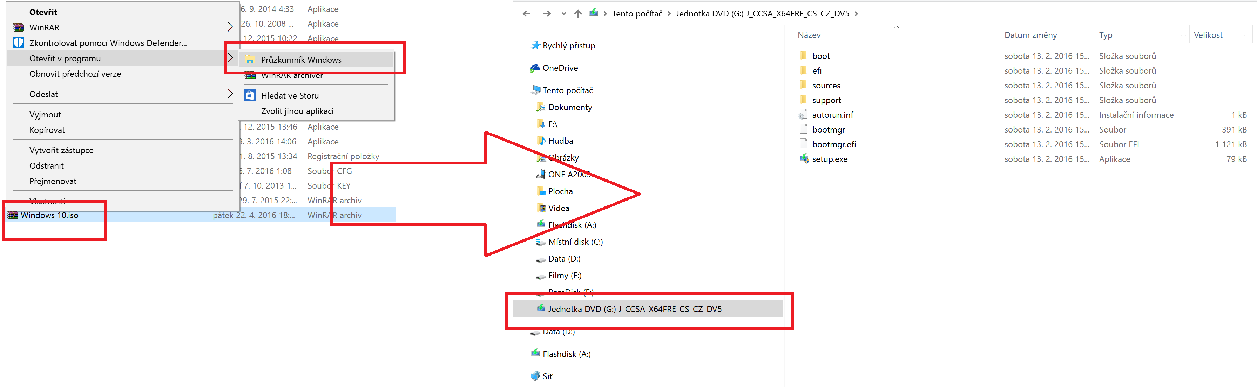The height and width of the screenshot is (387, 1257).
Task: Click 'Vytvořit zástupce' entry
Action: click(61, 150)
